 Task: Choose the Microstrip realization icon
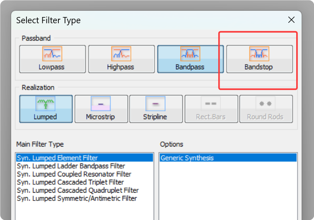click(101, 103)
